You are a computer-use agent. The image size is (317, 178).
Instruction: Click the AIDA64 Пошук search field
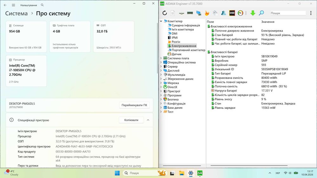(288, 13)
